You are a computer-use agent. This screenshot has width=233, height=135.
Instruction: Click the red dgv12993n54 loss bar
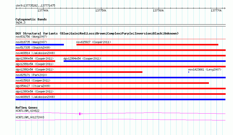(x=120, y=94)
